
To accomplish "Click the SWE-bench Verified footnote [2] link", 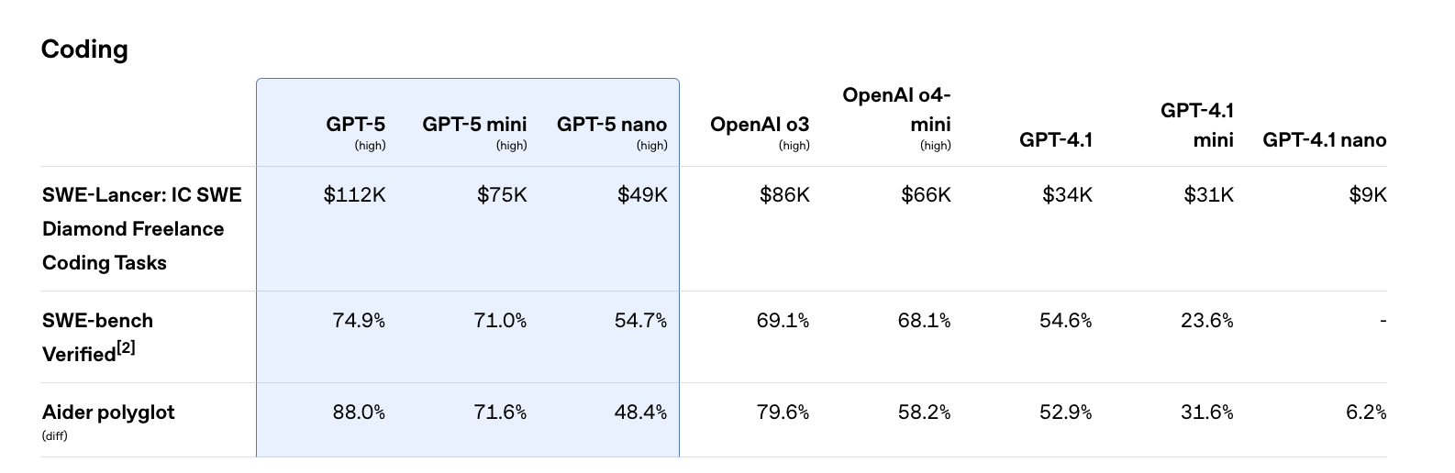I will click(x=126, y=347).
